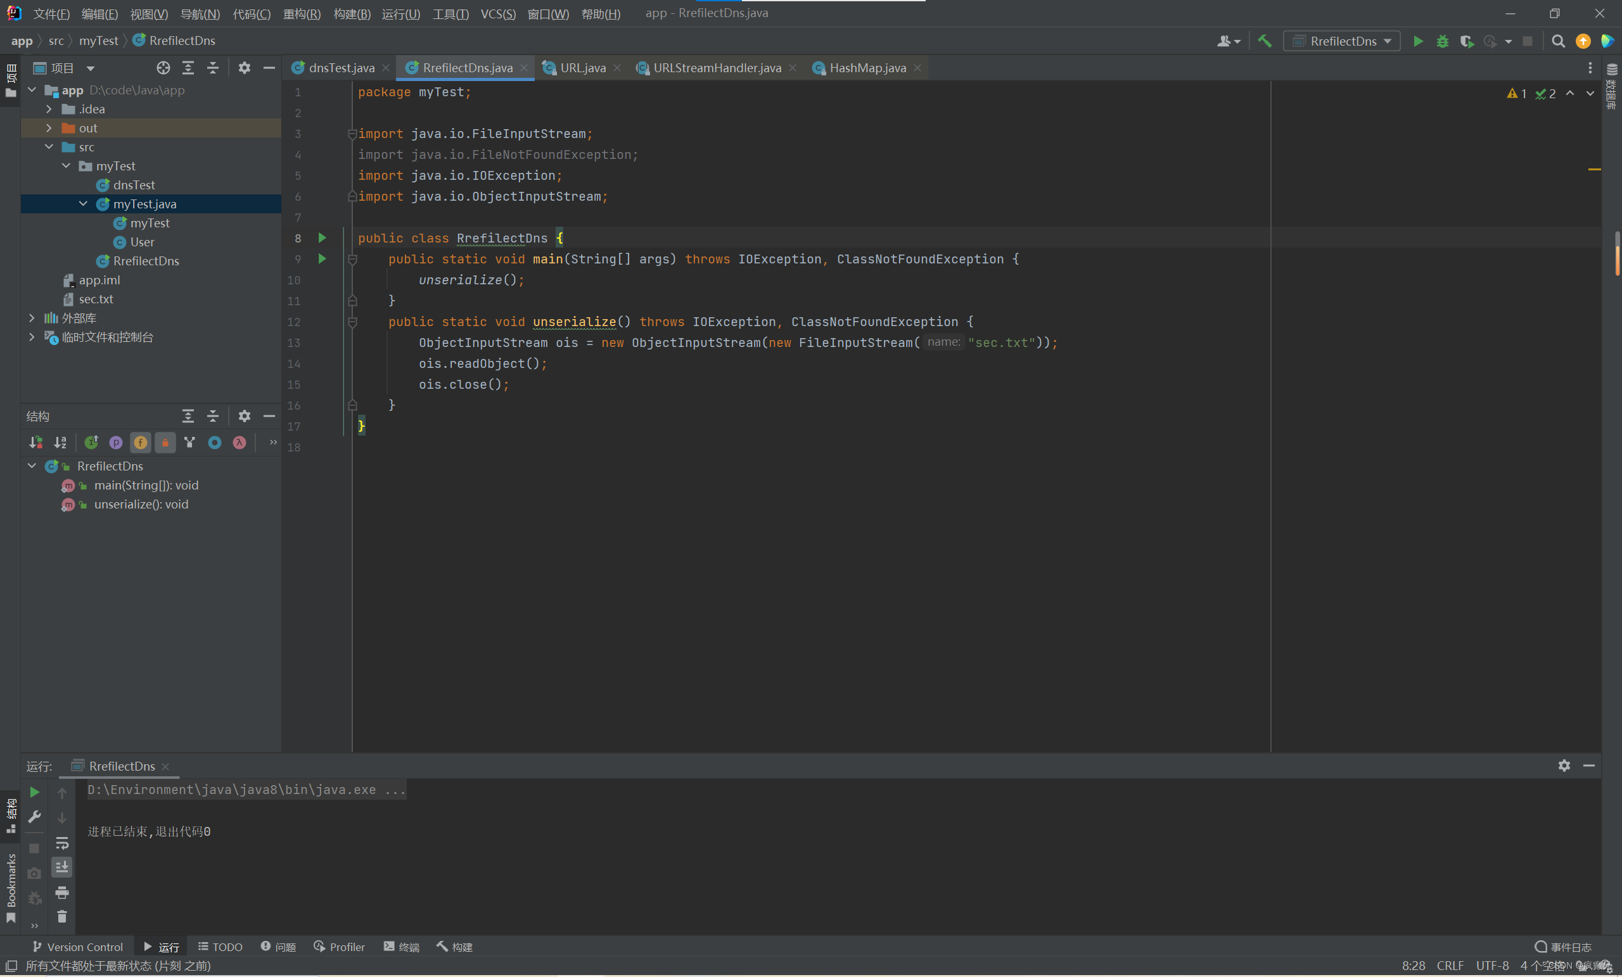Open the Profiler tool window
The image size is (1622, 977).
[x=339, y=947]
